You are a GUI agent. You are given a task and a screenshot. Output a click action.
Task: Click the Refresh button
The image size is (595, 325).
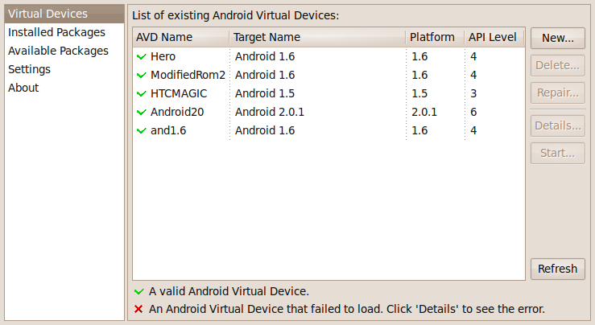click(557, 269)
